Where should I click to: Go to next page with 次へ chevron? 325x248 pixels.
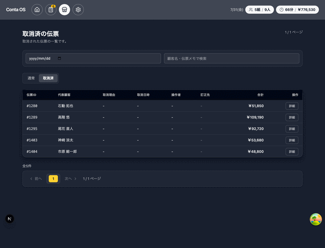(x=71, y=179)
